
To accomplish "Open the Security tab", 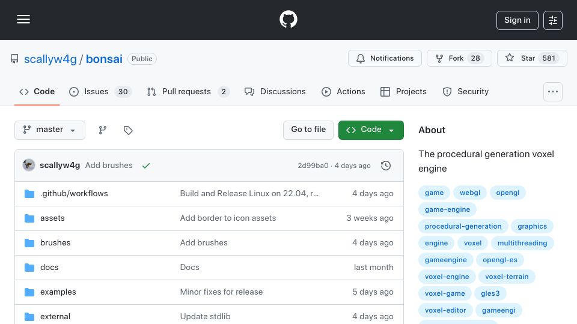I will pyautogui.click(x=465, y=91).
